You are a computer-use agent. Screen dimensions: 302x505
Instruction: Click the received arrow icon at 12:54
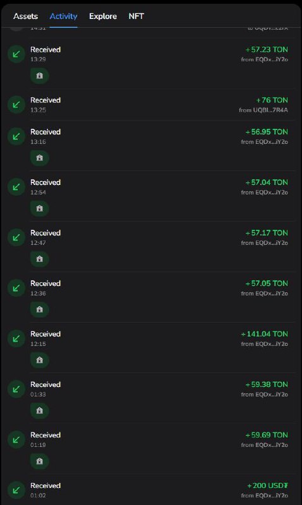coord(16,187)
